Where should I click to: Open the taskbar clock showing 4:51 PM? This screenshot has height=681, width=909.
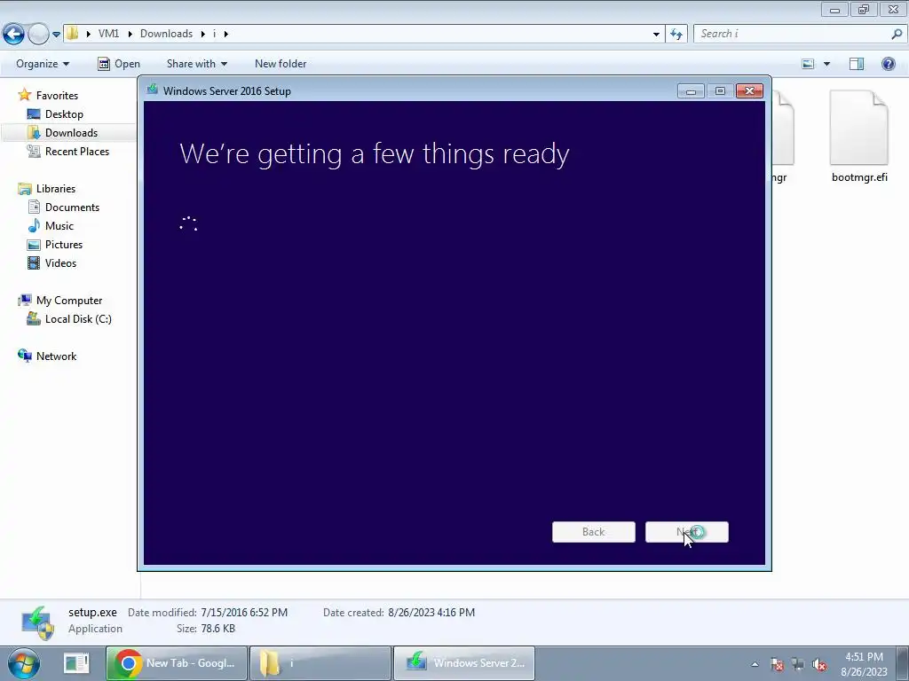(864, 664)
